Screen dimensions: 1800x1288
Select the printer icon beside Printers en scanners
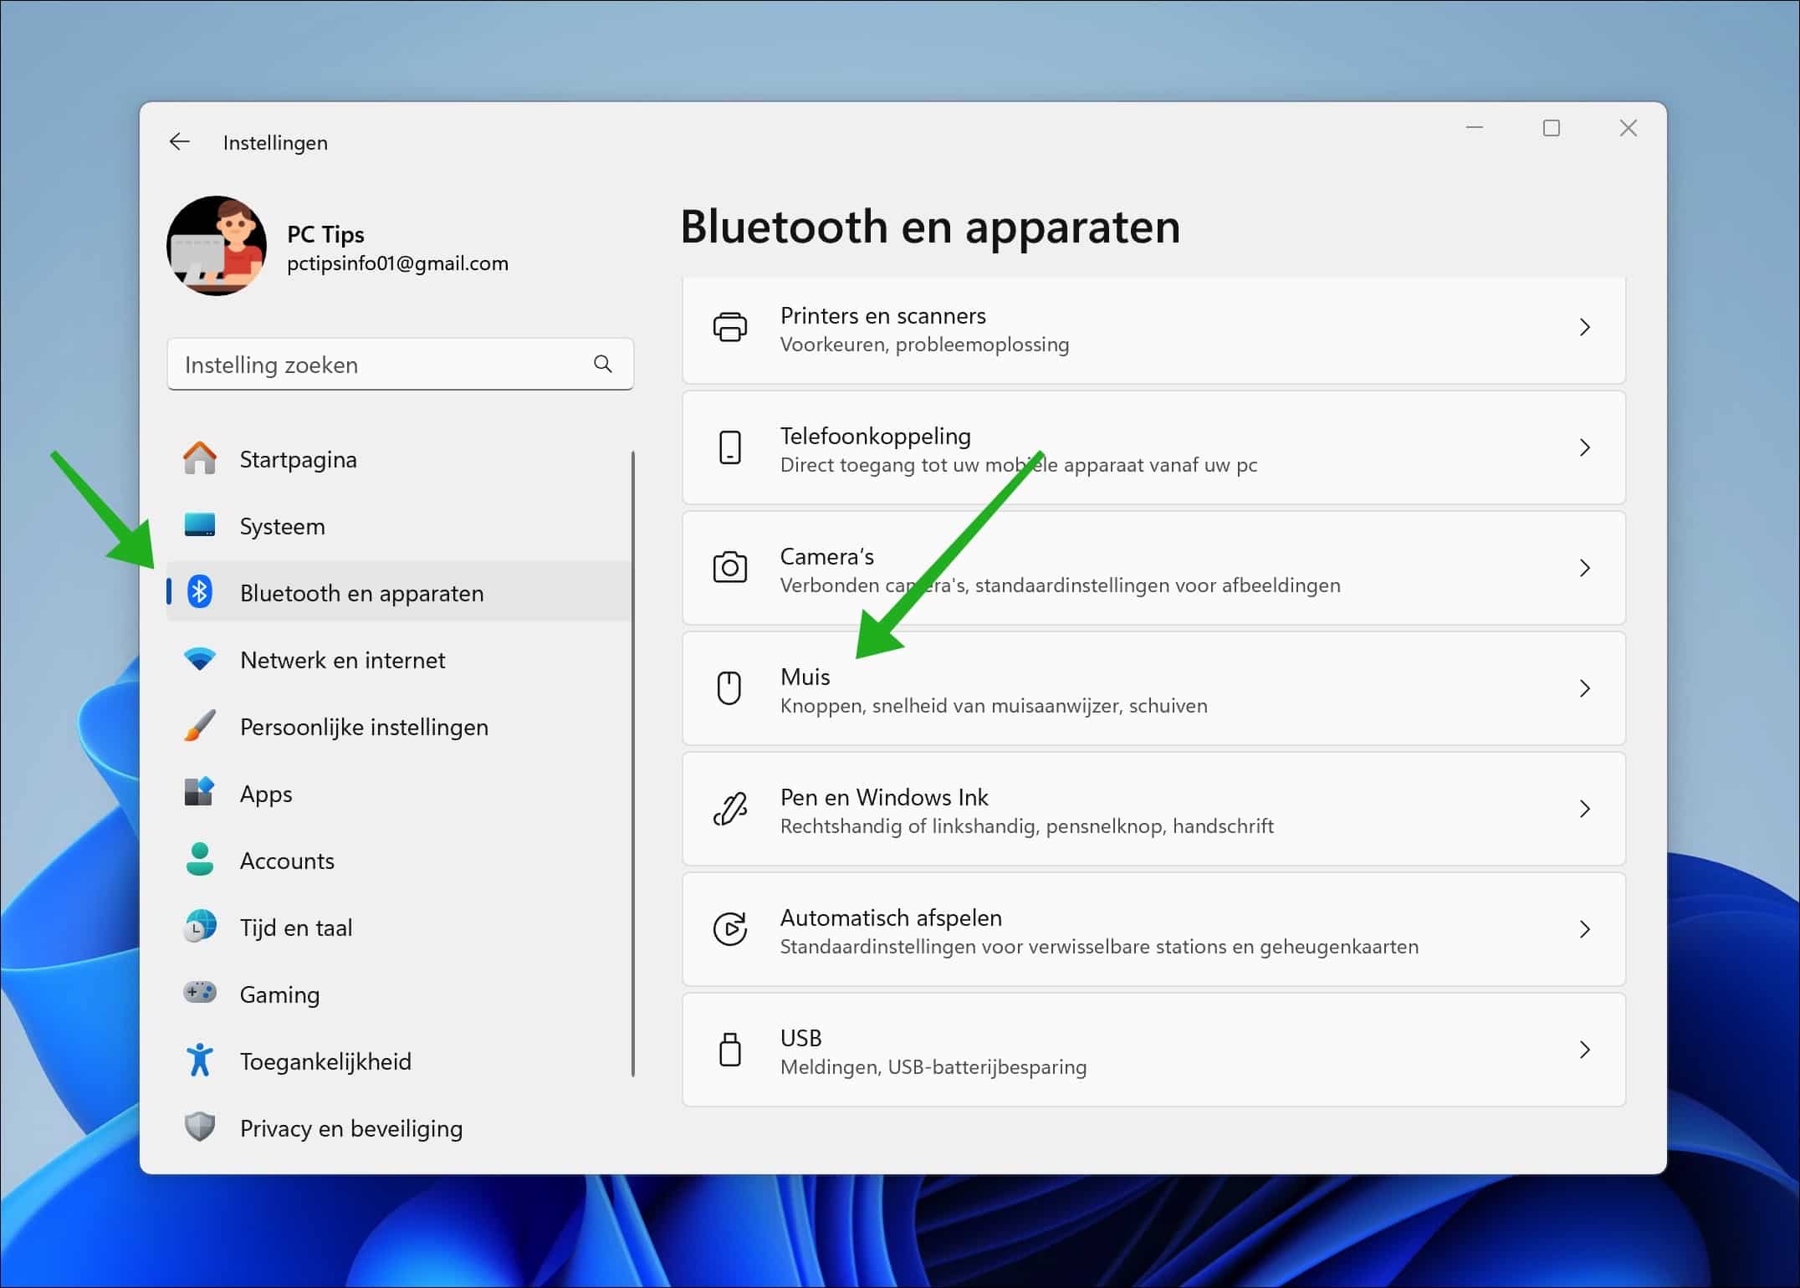(731, 329)
